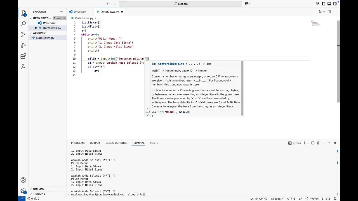The height and width of the screenshot is (201, 358).
Task: Open the Testing flask view
Action: click(23, 67)
